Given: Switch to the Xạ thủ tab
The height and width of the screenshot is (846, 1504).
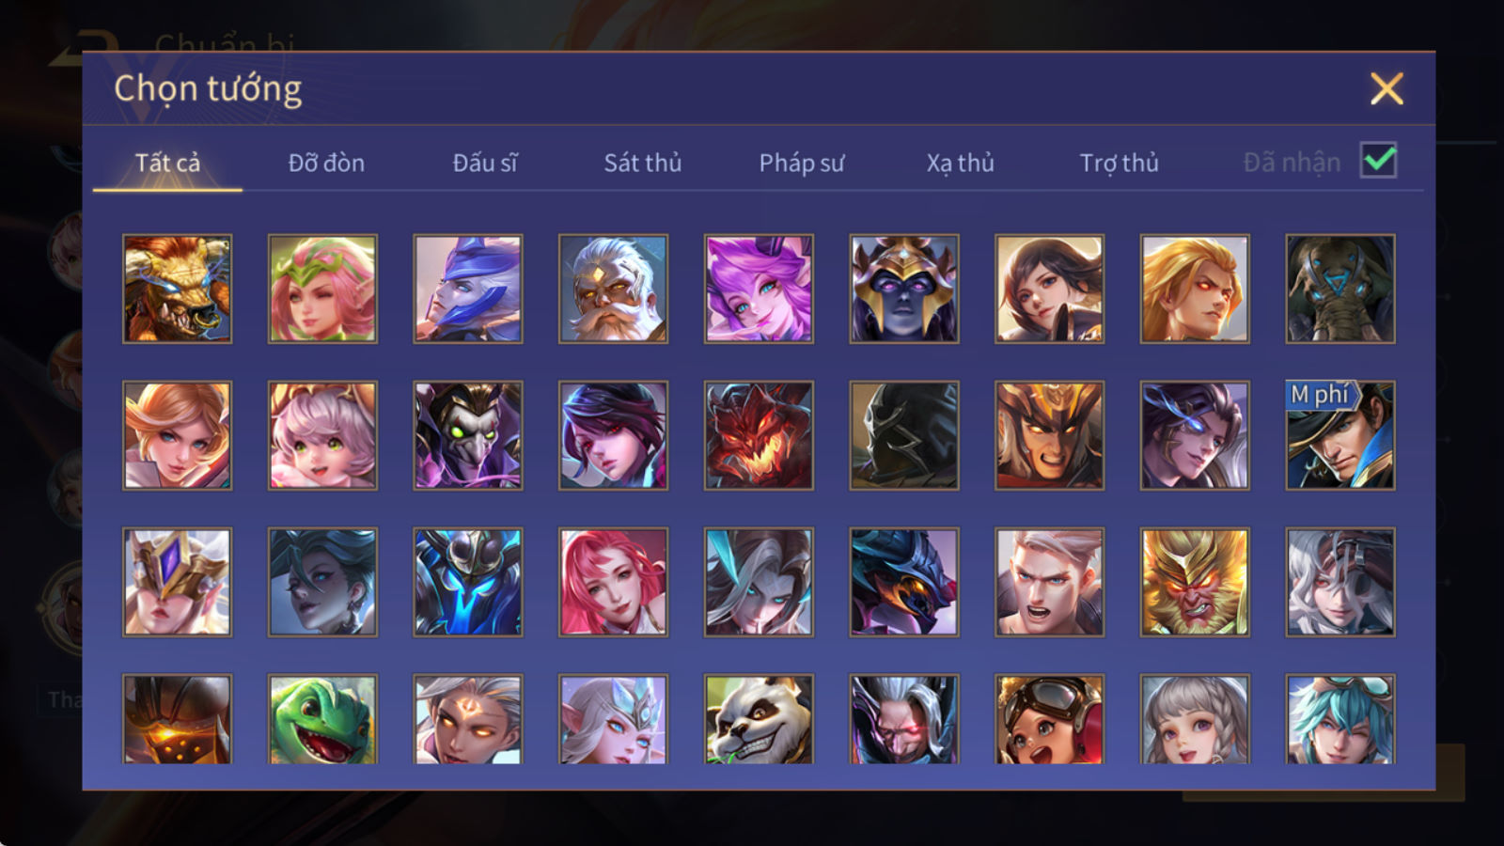Looking at the screenshot, I should tap(960, 163).
